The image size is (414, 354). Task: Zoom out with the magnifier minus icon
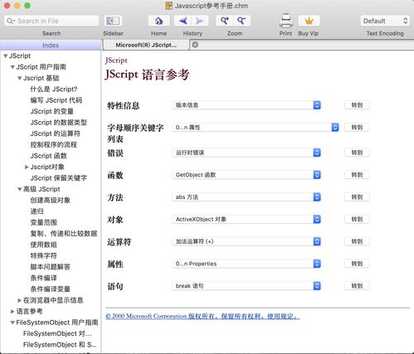[x=241, y=21]
